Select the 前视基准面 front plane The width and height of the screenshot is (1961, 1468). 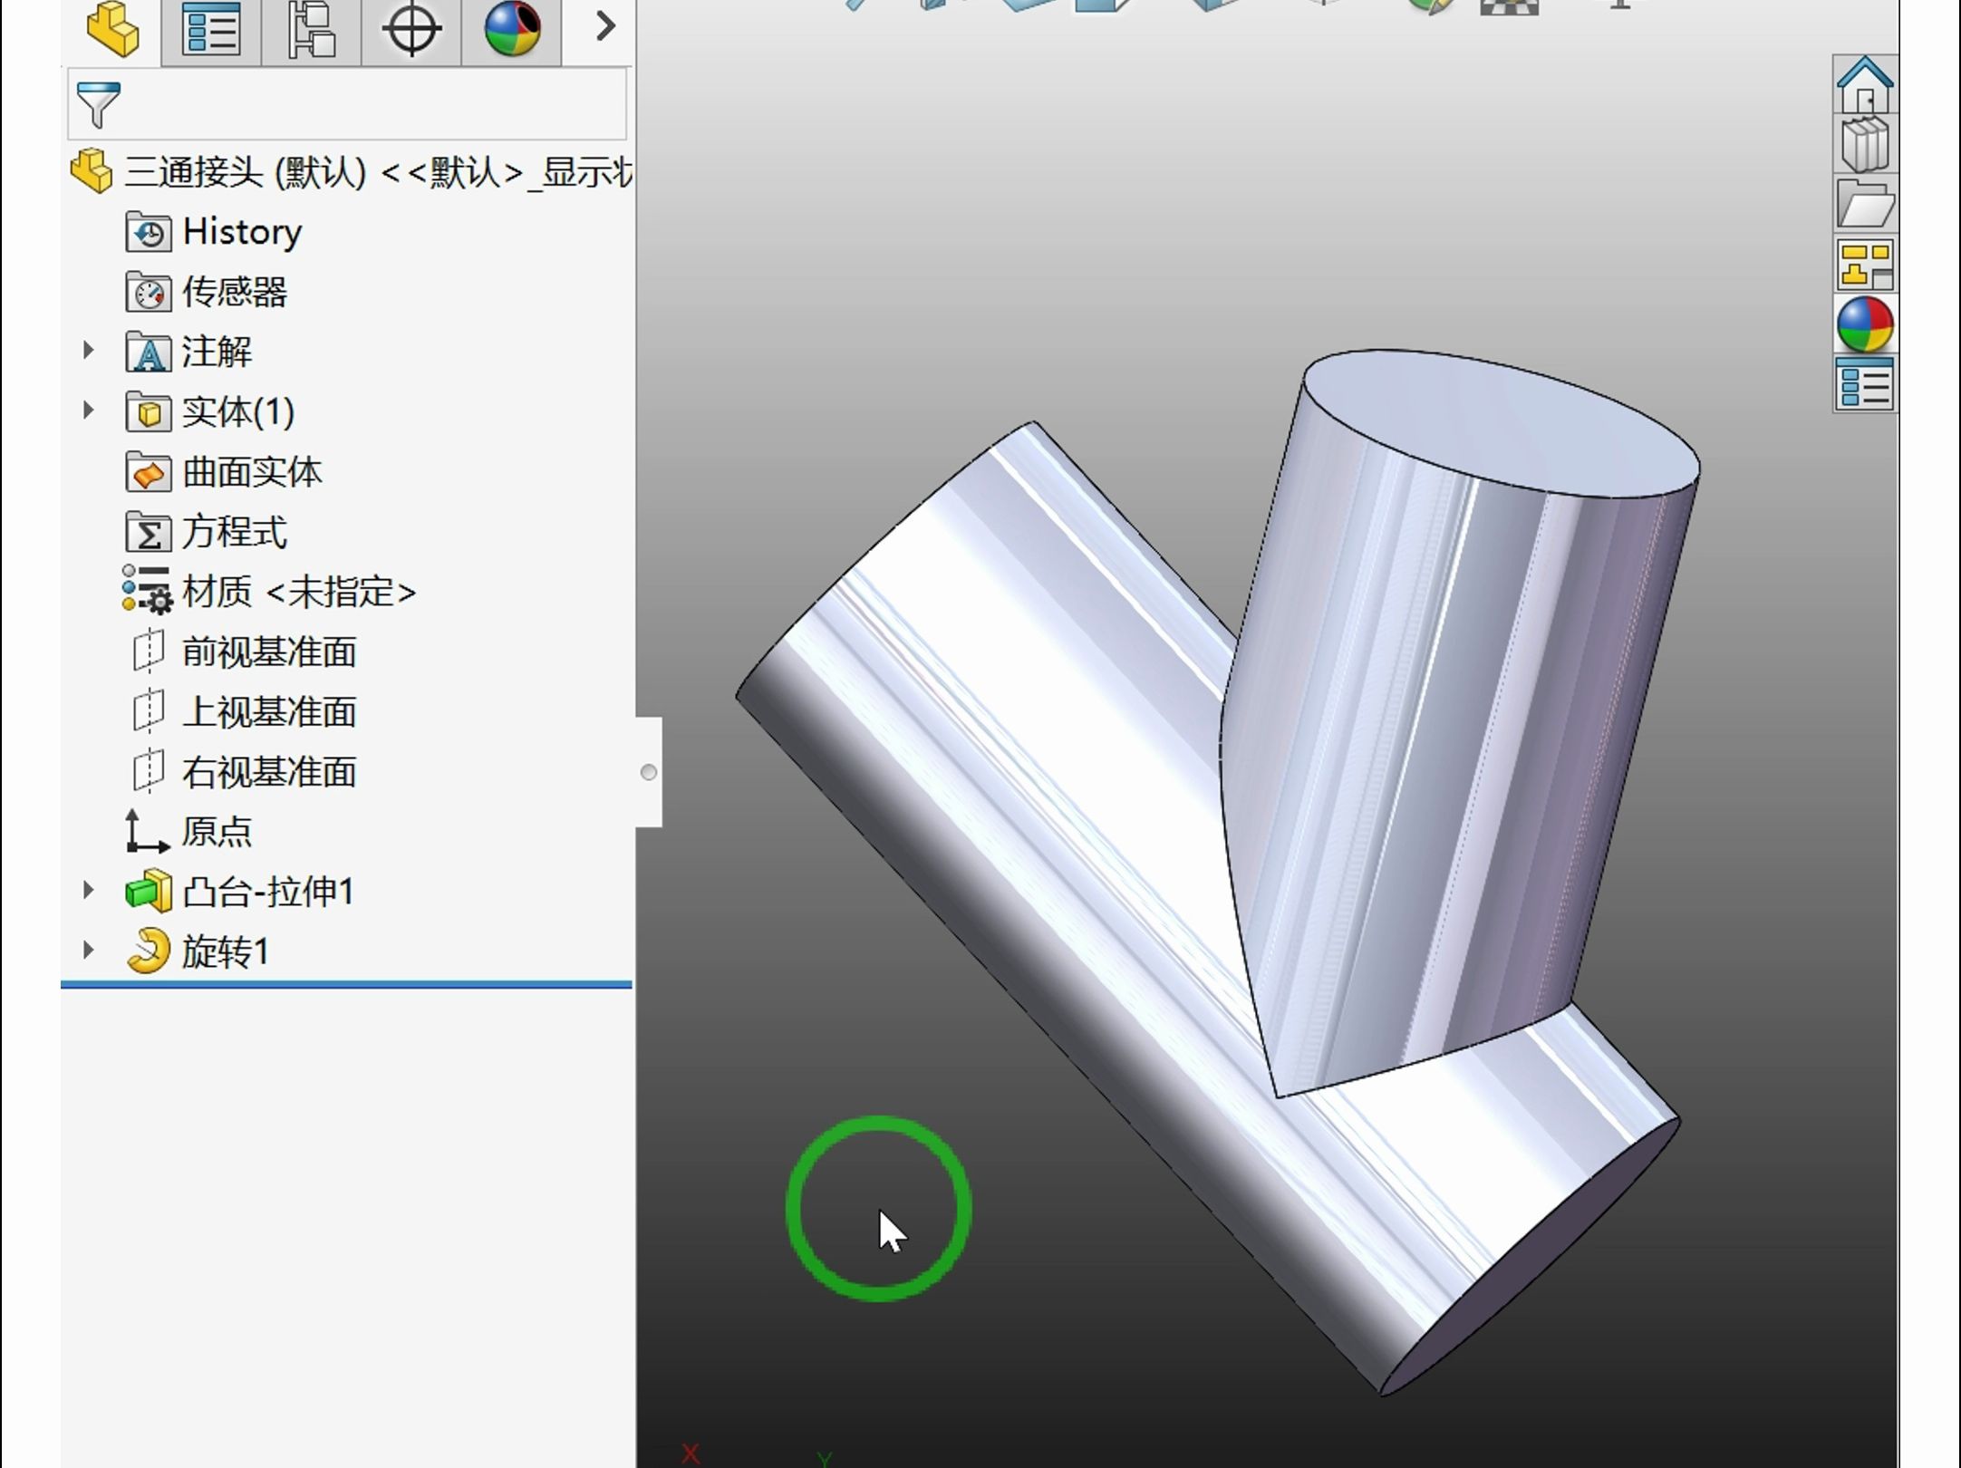pos(268,652)
